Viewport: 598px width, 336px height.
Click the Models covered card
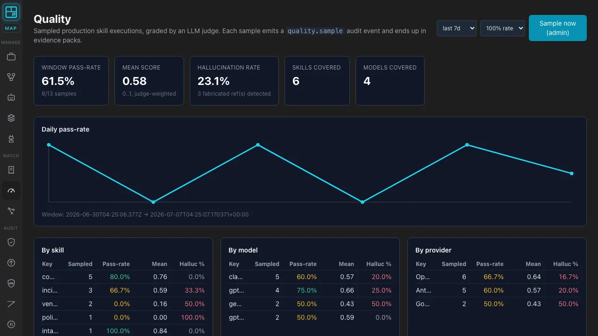390,81
